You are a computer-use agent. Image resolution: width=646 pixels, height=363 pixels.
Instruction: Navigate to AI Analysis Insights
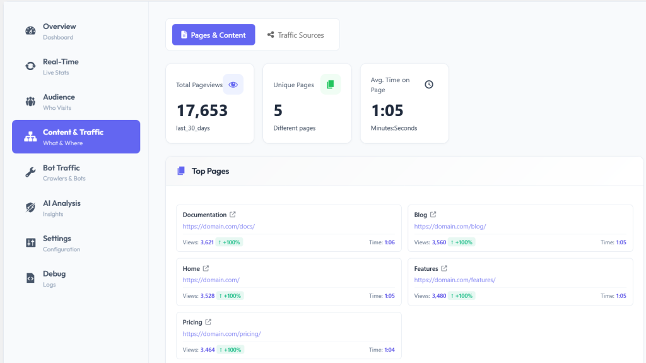(76, 208)
